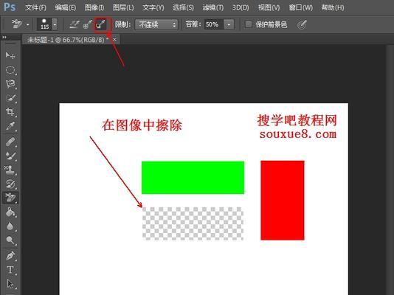Open the 文字(Y) menu
The image size is (394, 295).
click(153, 7)
